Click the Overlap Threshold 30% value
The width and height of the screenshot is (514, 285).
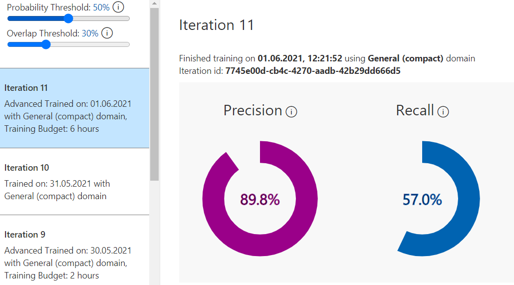pyautogui.click(x=90, y=33)
